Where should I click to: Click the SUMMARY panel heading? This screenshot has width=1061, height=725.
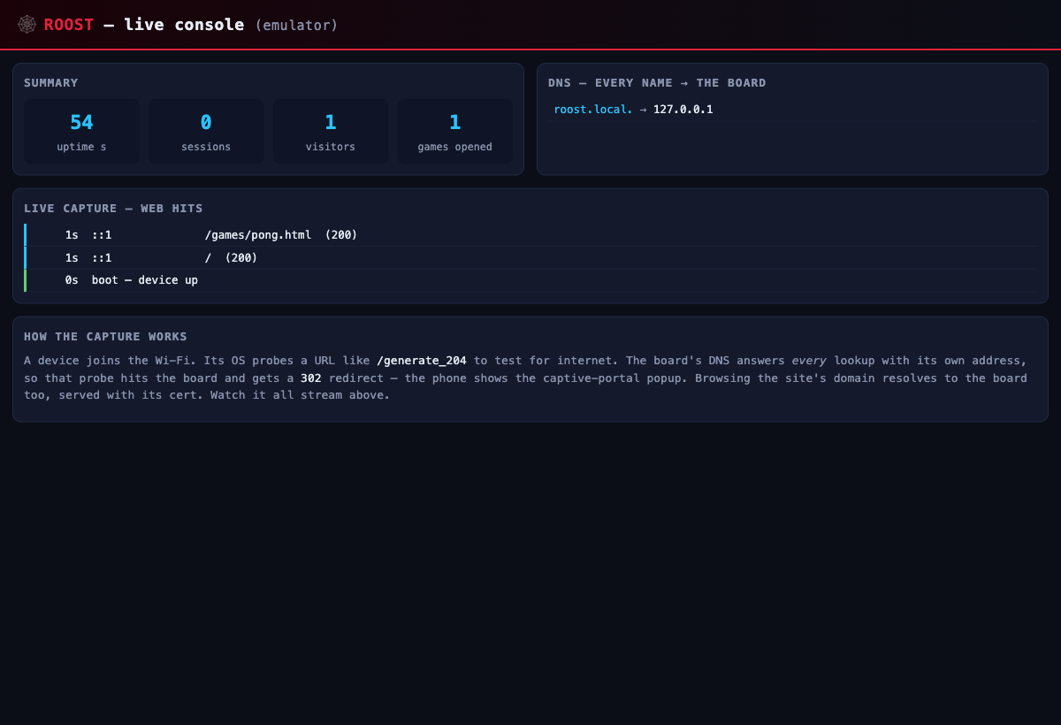51,83
